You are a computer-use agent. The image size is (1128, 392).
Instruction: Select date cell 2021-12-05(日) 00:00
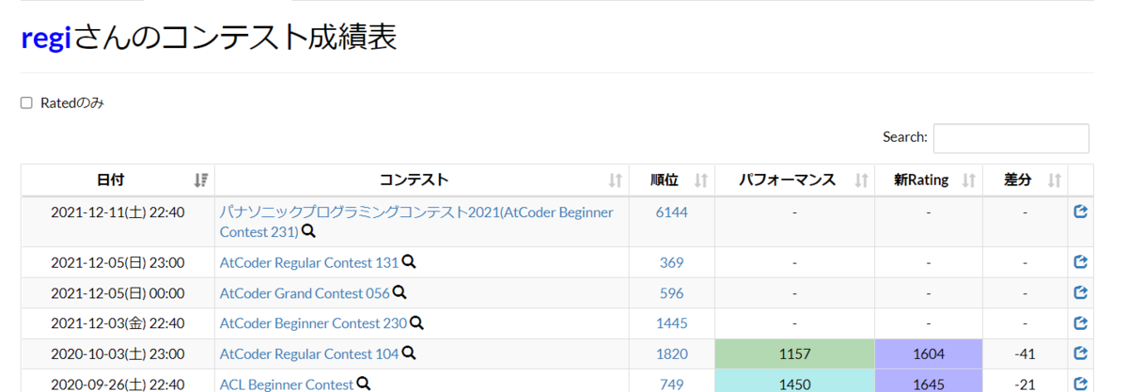[x=117, y=292]
